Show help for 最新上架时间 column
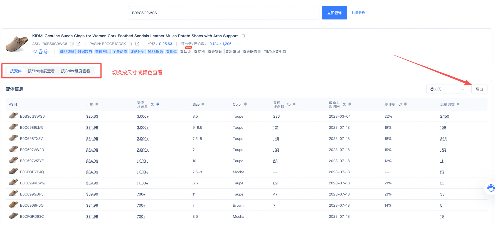Screen dimensions: 495x225 click(344, 104)
